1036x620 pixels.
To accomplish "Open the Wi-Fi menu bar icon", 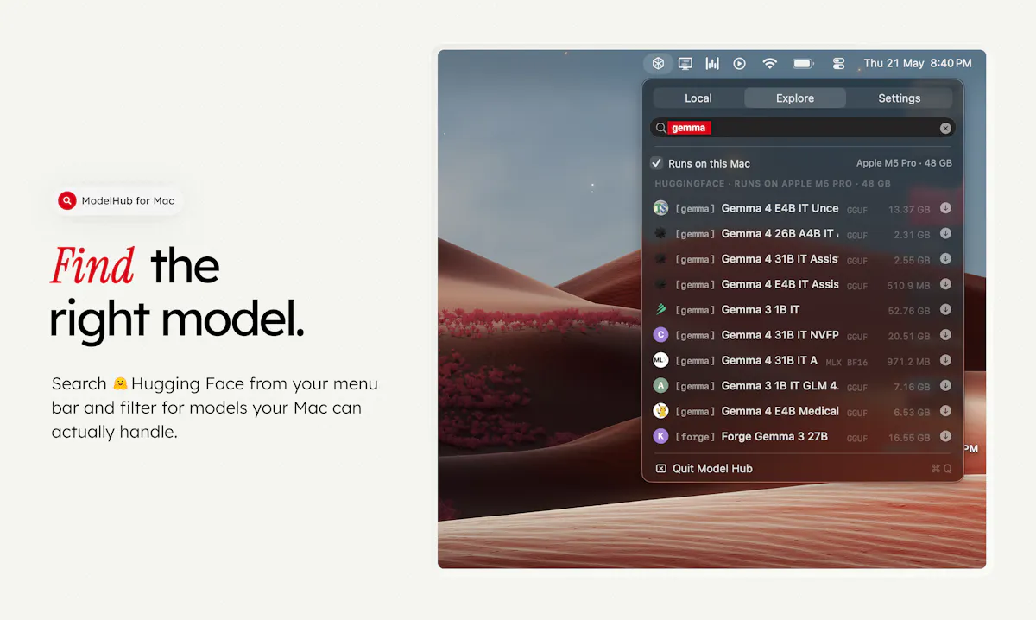I will [769, 63].
